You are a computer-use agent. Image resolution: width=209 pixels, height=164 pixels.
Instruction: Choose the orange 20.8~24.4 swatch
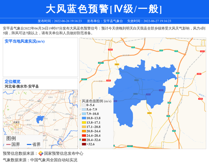84,131
